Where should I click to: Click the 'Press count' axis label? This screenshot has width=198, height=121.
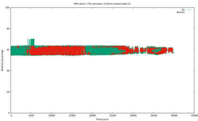tap(102, 119)
